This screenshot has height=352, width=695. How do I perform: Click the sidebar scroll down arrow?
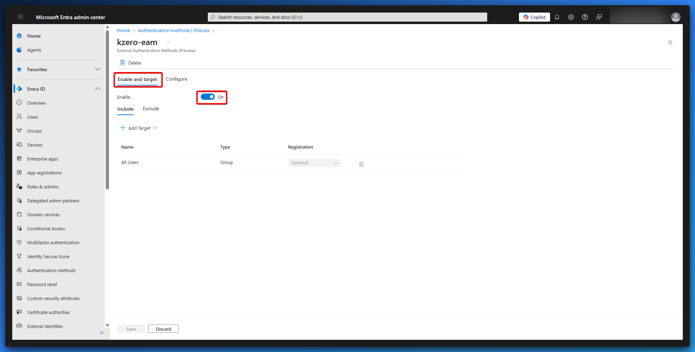(x=107, y=325)
